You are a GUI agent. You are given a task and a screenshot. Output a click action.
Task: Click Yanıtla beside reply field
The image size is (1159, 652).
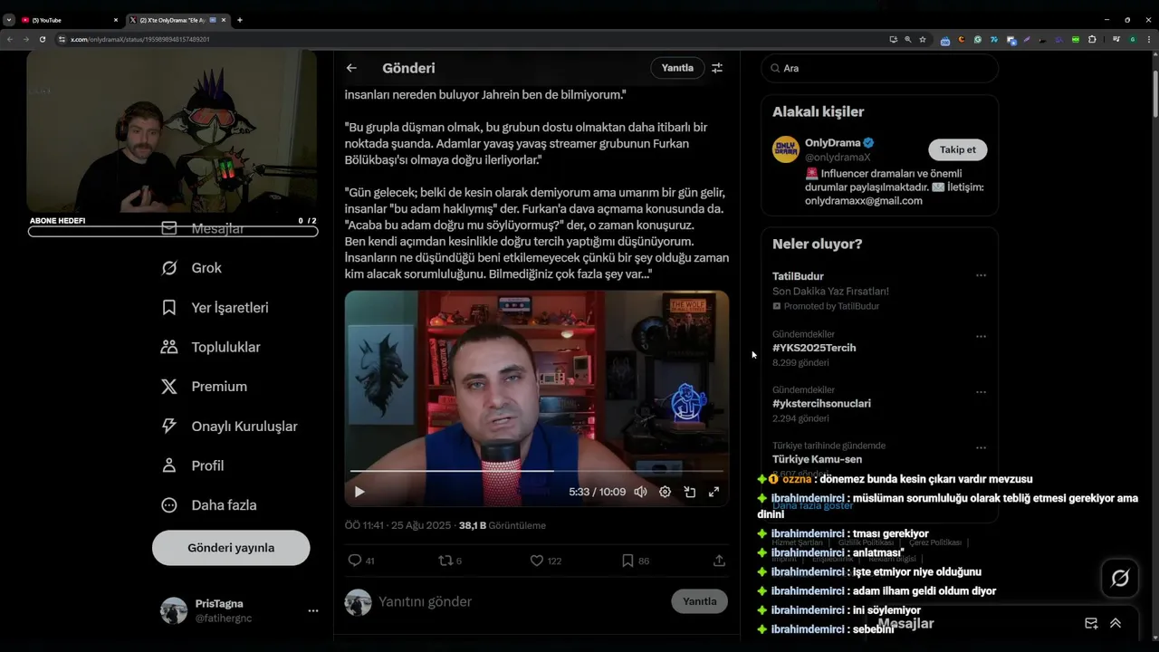click(x=699, y=601)
